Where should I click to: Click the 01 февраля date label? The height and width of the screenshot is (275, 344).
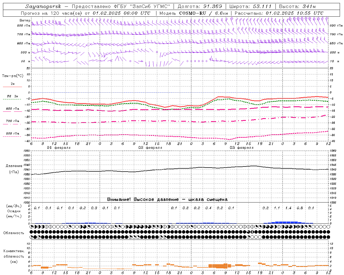(x=59, y=148)
